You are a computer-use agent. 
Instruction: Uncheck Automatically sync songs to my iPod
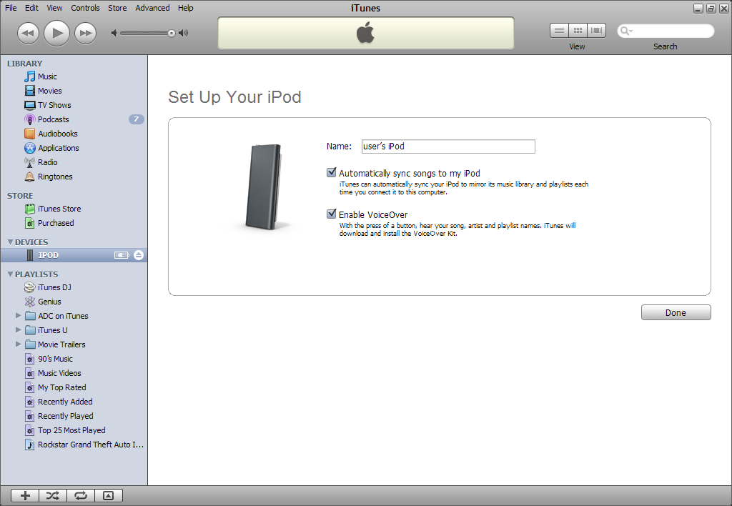coord(332,173)
